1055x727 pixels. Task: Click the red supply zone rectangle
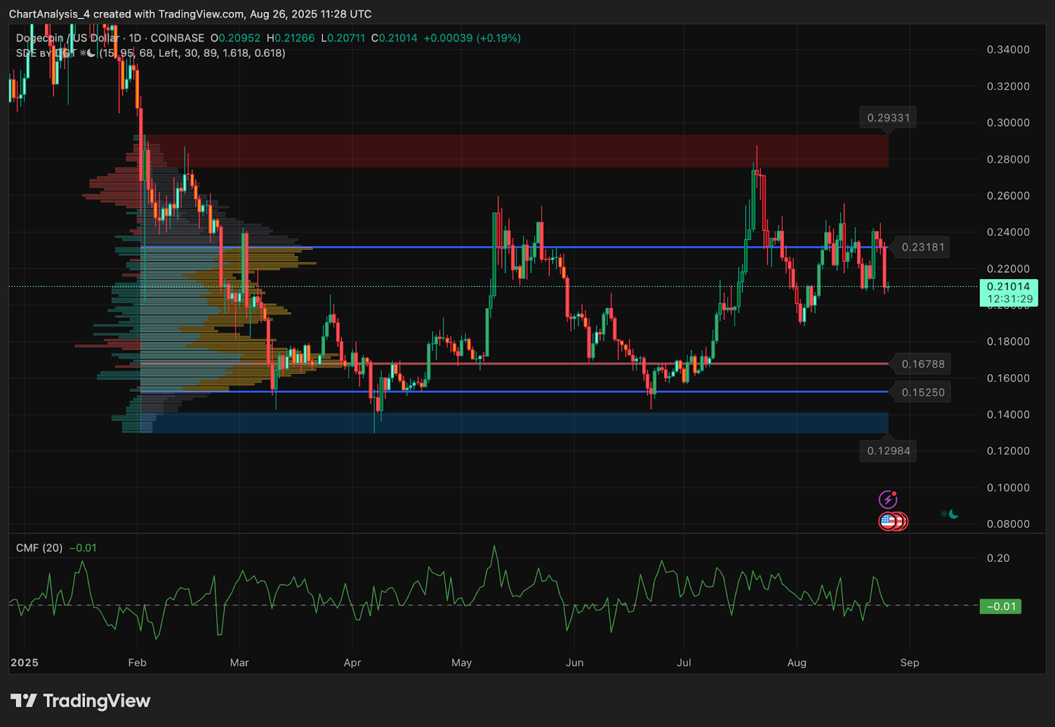coord(514,150)
